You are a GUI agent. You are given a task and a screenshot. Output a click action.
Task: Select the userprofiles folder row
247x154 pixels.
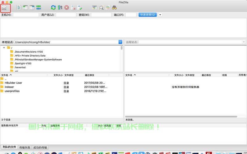tap(61, 91)
